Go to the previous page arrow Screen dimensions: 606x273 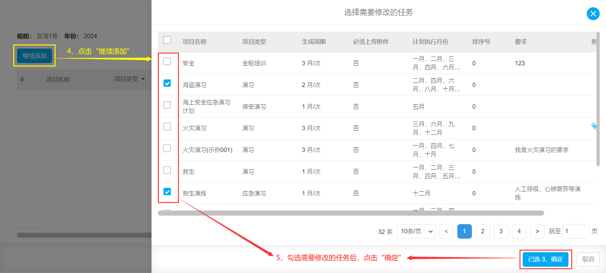(446, 231)
